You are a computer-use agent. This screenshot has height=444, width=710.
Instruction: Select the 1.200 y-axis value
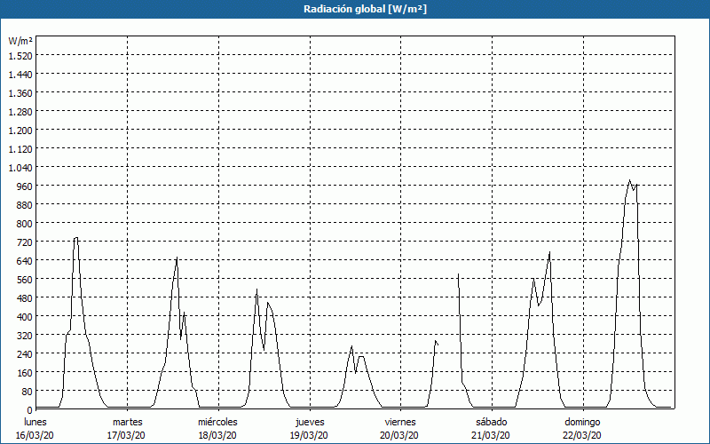click(20, 130)
